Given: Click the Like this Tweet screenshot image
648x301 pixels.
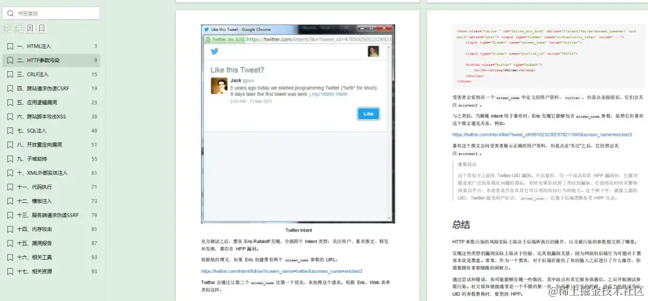Looking at the screenshot, I should click(x=298, y=124).
